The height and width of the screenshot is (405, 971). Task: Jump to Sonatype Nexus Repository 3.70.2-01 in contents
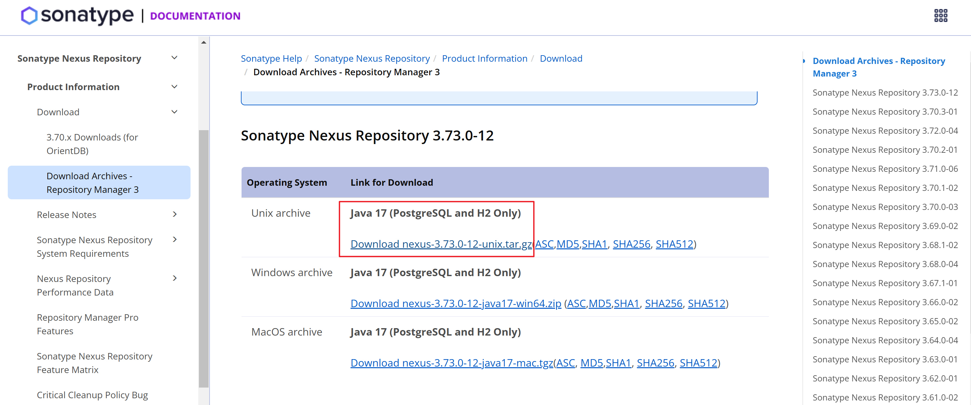(x=885, y=150)
